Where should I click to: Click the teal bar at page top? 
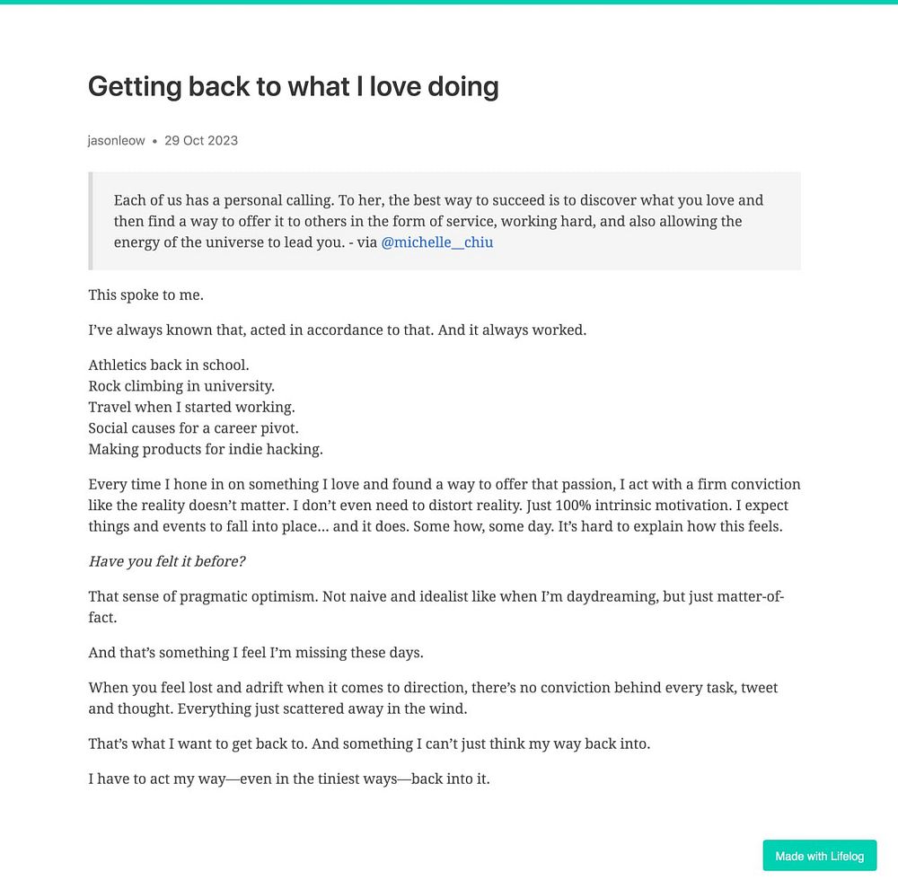pyautogui.click(x=449, y=2)
